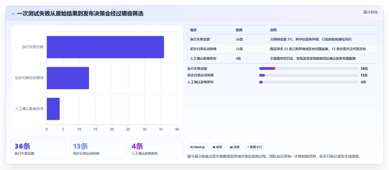Screen dimensions: 389x170
Task: Click the 人工确认影响发布 progress bar
Action: click(x=309, y=82)
